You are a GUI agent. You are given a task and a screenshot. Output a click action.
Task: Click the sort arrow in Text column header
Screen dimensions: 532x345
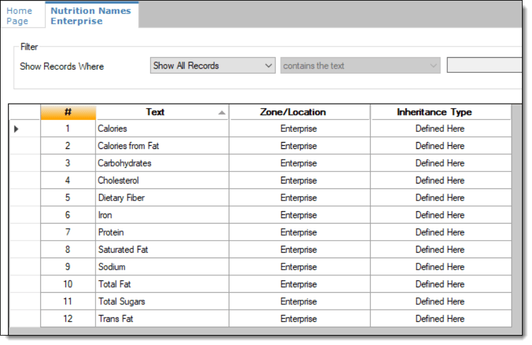221,112
